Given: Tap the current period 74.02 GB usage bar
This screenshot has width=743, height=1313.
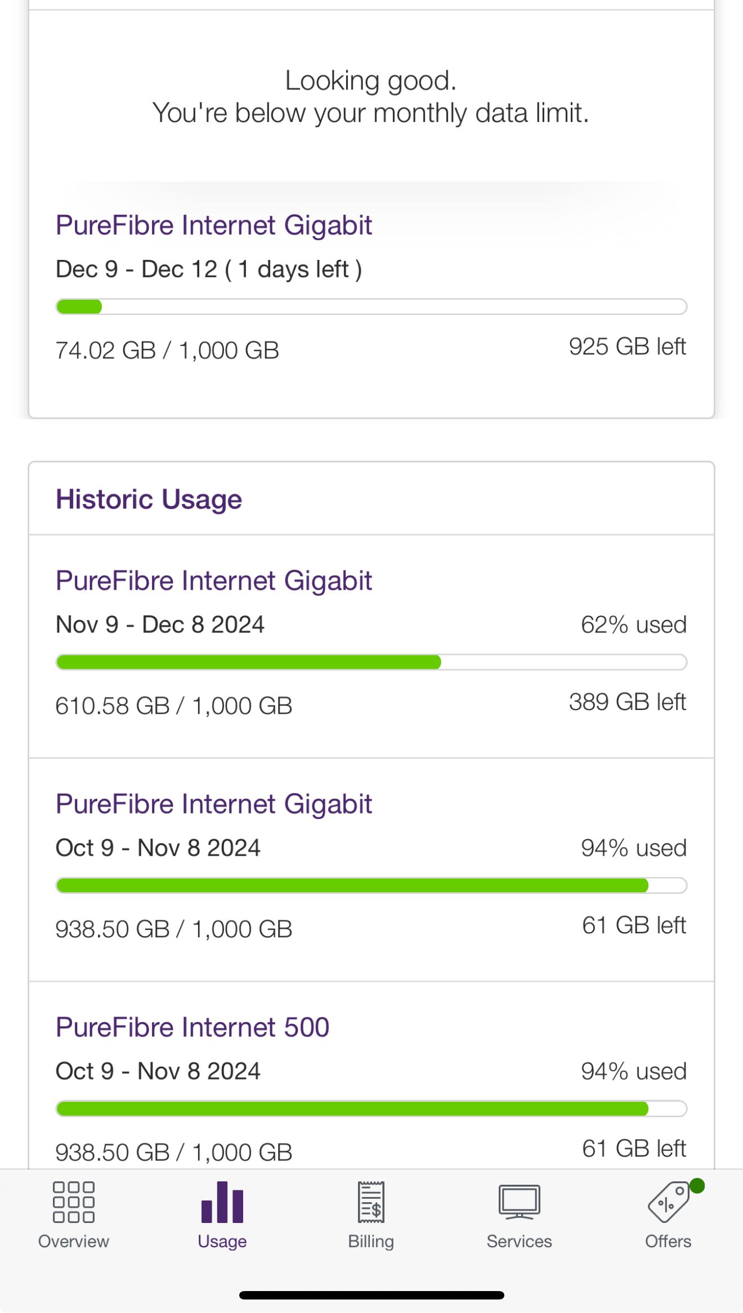Looking at the screenshot, I should coord(371,307).
